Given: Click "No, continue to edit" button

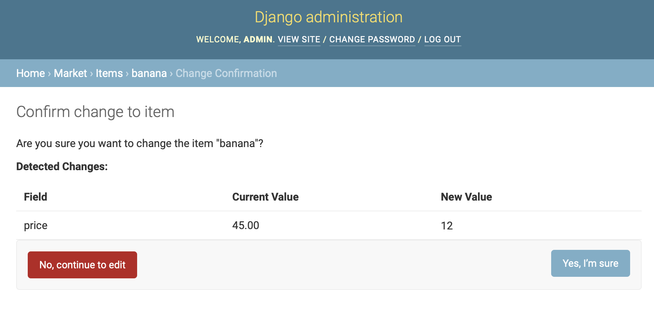Looking at the screenshot, I should 82,264.
